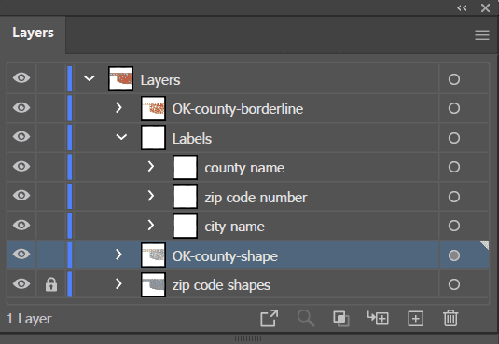Click filled target circle of OK-county-shape
Screen dimensions: 499x344
pyautogui.click(x=454, y=255)
